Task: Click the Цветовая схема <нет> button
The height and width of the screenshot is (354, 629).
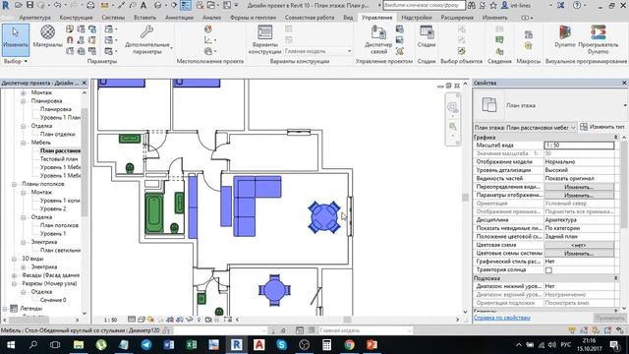Action: click(x=579, y=245)
